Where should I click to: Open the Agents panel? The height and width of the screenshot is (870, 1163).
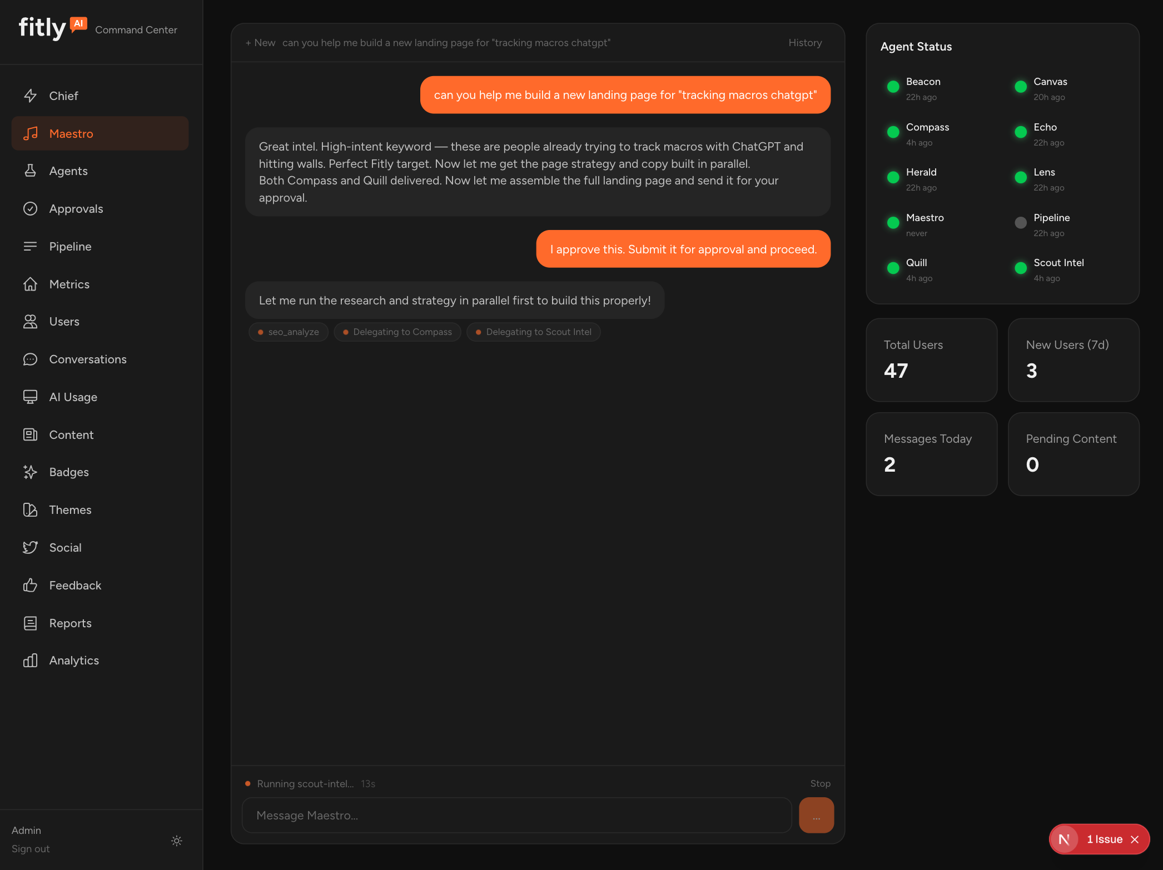pos(68,171)
